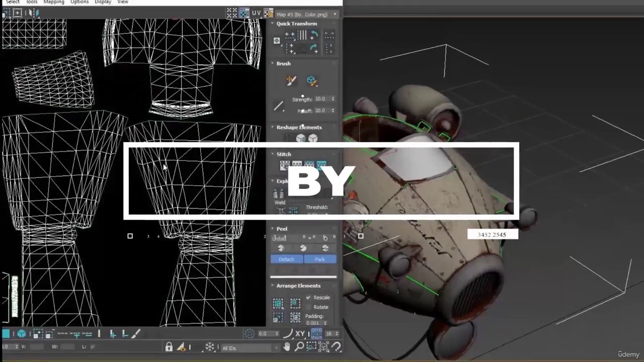Click Space Vertically icon in Quick Transform

click(329, 48)
